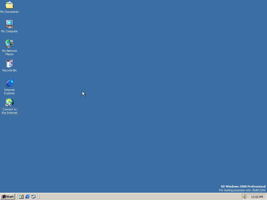Toggle Show Desktop in the Quick Launch bar
The height and width of the screenshot is (200, 267).
click(21, 197)
